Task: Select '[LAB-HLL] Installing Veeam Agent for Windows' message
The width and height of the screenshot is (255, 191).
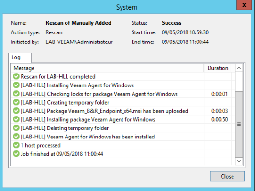Action: coord(77,85)
